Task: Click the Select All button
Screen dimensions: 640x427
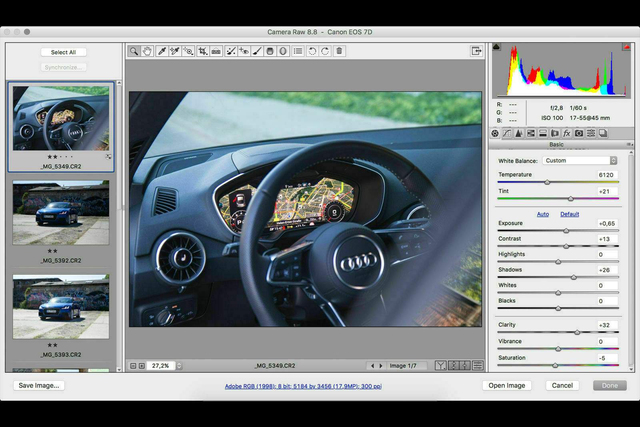Action: [x=63, y=52]
